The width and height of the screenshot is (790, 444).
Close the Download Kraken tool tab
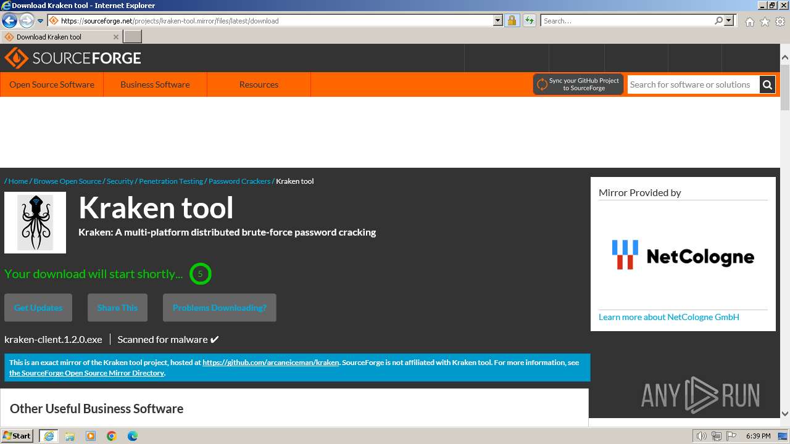(115, 37)
